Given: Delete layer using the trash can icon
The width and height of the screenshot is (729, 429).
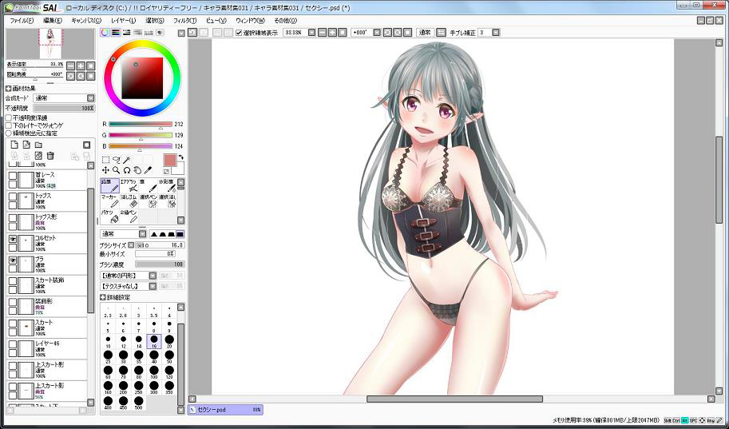Looking at the screenshot, I should point(50,155).
